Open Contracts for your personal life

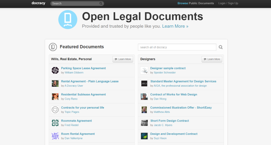pos(83,108)
